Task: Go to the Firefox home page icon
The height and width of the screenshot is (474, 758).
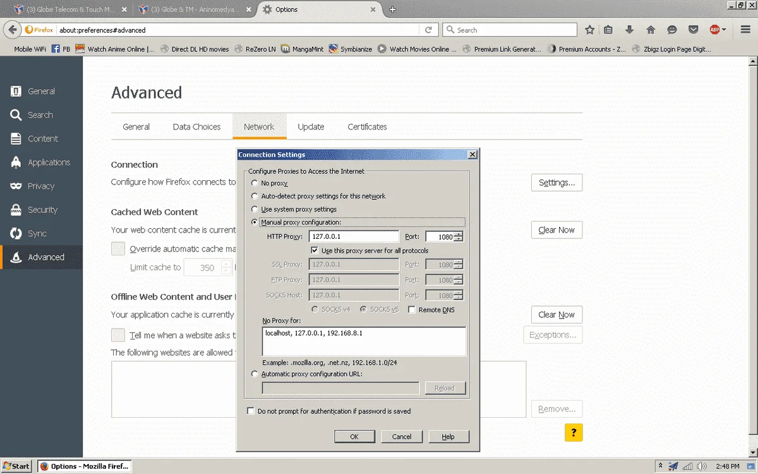Action: [651, 30]
